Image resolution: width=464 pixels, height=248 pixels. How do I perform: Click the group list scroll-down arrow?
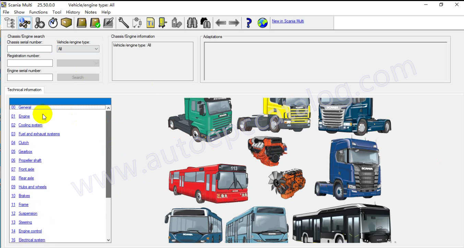tap(108, 240)
